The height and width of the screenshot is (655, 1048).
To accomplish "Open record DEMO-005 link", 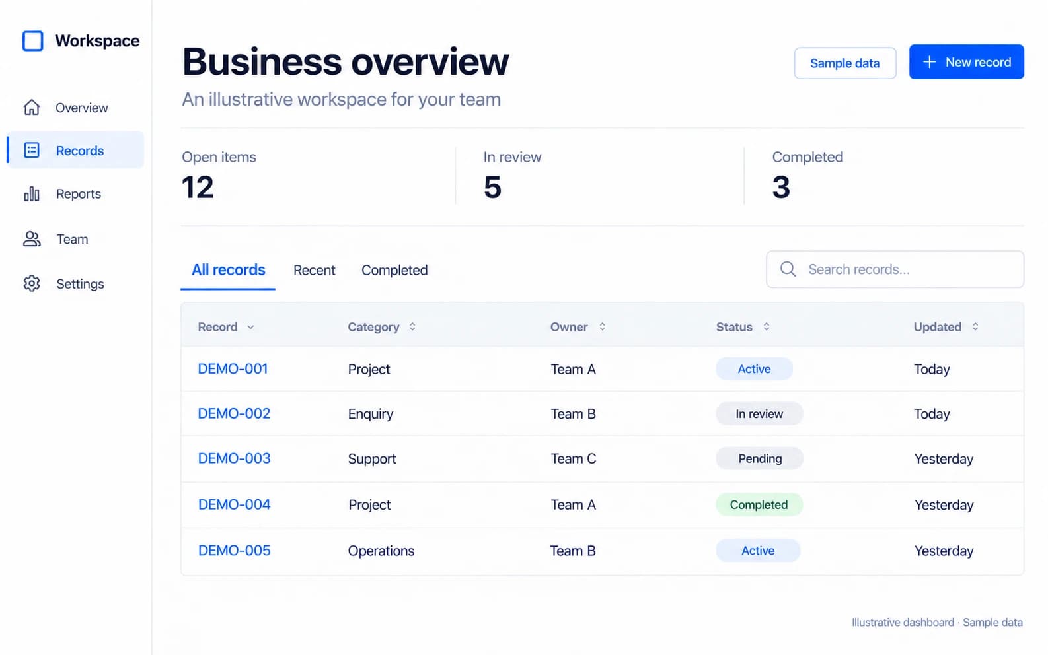I will (x=234, y=550).
